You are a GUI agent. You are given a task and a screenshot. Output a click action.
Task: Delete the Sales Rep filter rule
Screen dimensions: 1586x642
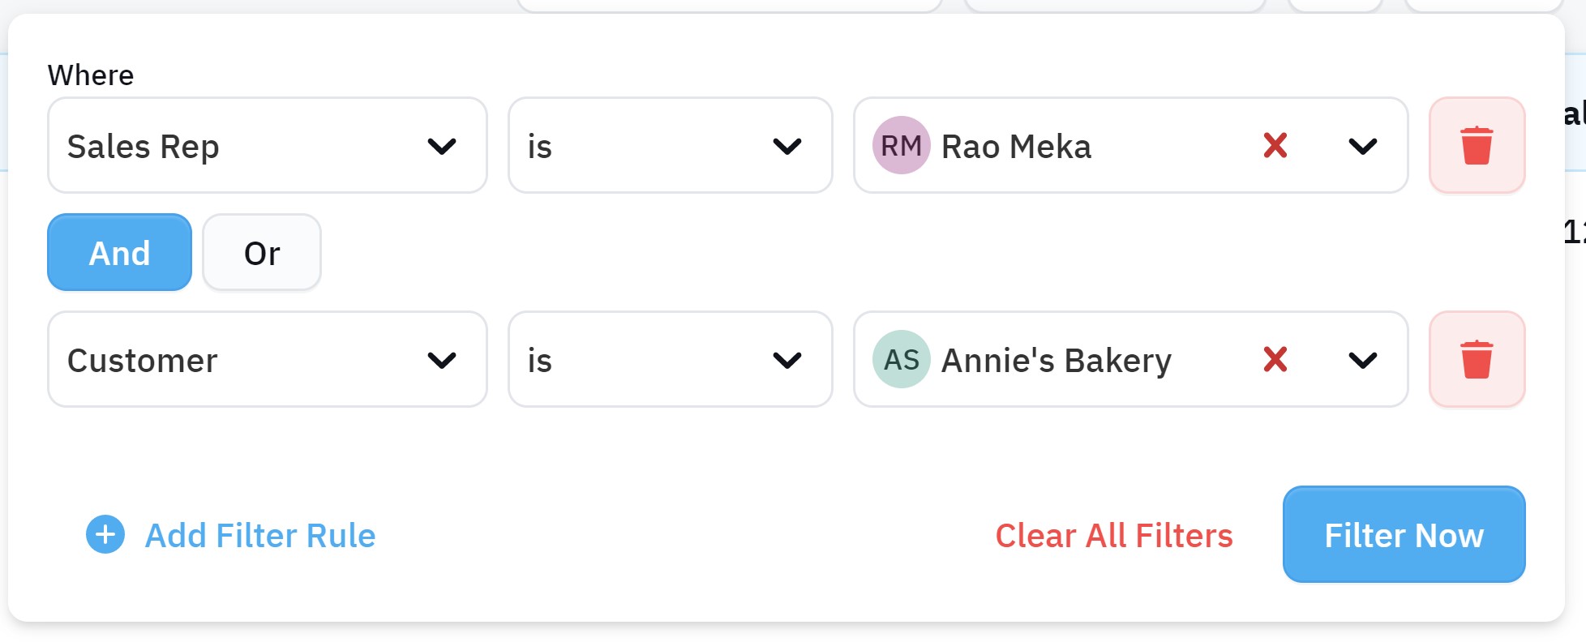1477,146
